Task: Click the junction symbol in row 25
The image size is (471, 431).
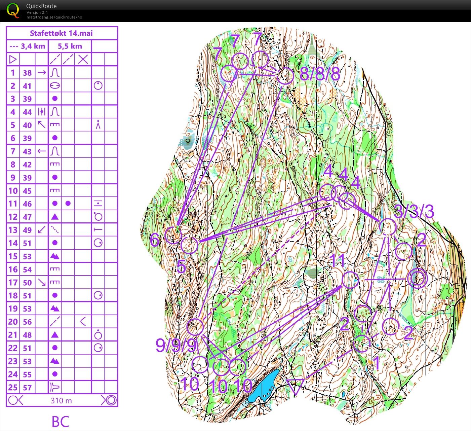Action: point(55,387)
